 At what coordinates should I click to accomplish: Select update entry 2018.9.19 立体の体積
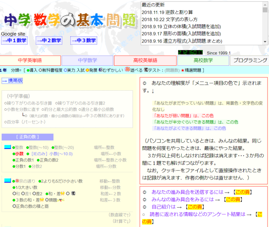[x=181, y=26]
